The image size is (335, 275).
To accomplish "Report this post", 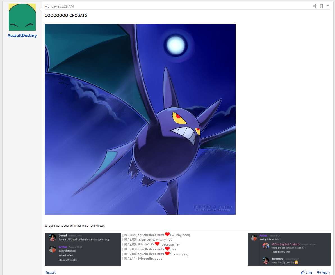I will (x=50, y=272).
